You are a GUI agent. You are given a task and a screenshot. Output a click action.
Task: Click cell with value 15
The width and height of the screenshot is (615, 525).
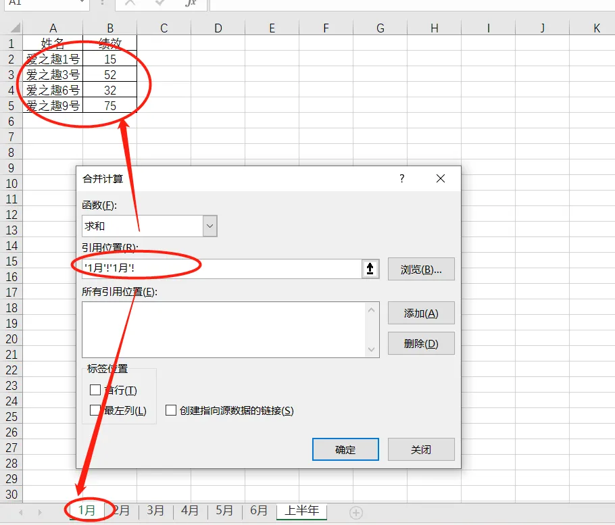(110, 59)
